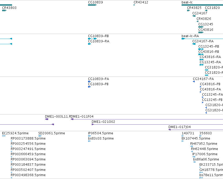Click the CG43816-RA transcript label
223x179 pixels.
(210, 57)
